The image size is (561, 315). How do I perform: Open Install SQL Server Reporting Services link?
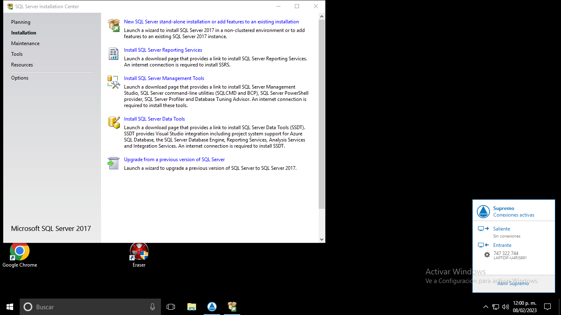point(163,50)
